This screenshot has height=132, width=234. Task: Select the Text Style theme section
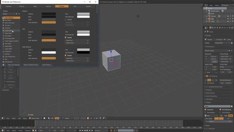11,20
